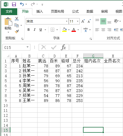This screenshot has width=123, height=136.
Task: Open the 文件 menu
Action: click(9, 12)
